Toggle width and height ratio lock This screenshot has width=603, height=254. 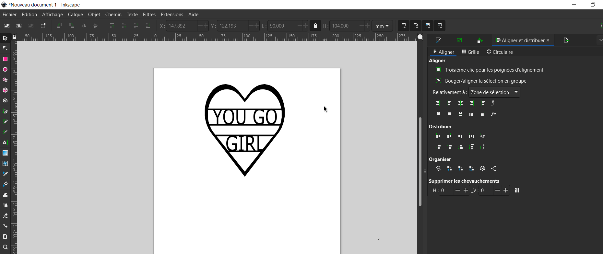click(x=315, y=26)
